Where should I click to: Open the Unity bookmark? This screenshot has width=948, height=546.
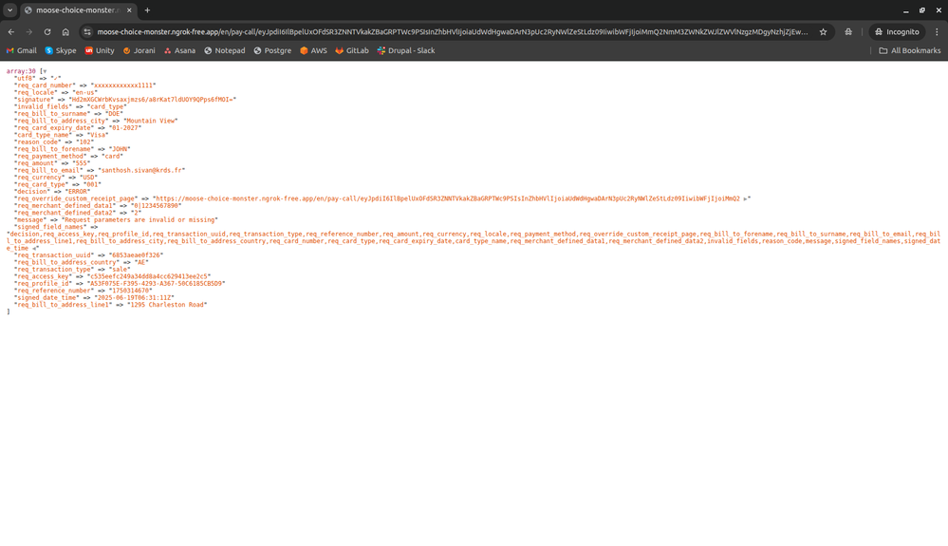(100, 50)
